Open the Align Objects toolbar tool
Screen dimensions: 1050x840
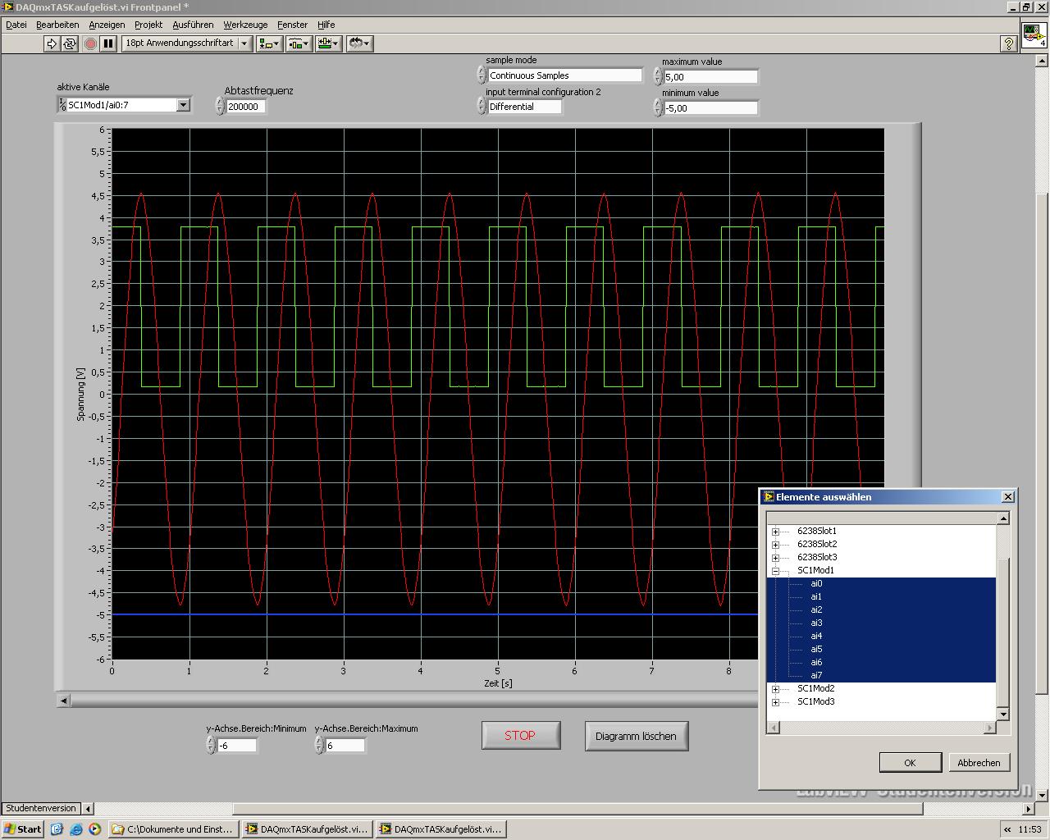[x=269, y=43]
